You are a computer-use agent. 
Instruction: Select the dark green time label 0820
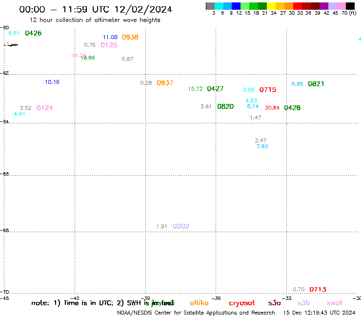[225, 107]
